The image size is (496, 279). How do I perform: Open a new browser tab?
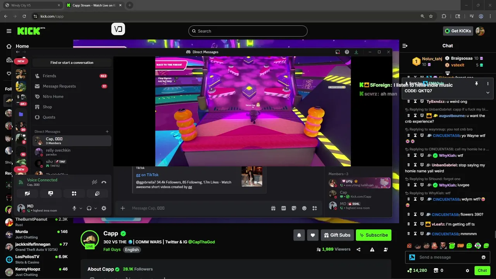click(129, 5)
